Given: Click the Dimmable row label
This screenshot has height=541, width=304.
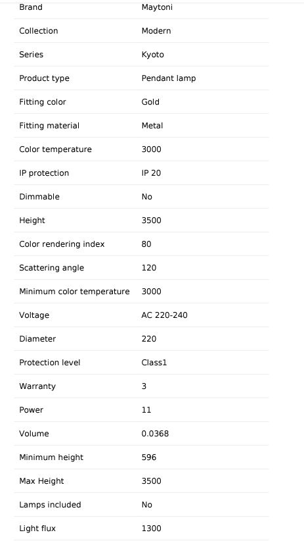Looking at the screenshot, I should [x=39, y=197].
